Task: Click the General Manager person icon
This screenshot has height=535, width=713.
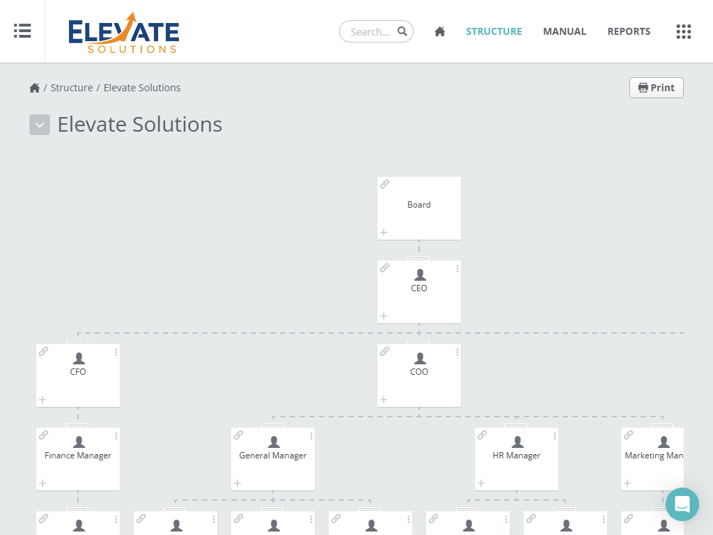Action: tap(274, 442)
